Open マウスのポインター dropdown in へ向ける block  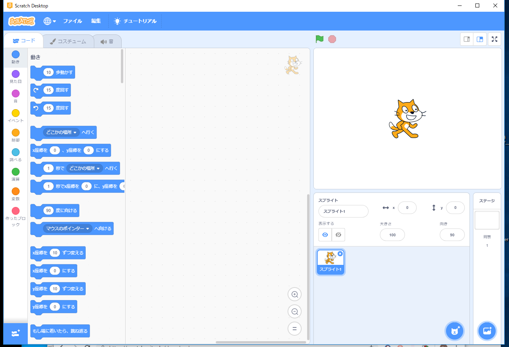click(68, 228)
